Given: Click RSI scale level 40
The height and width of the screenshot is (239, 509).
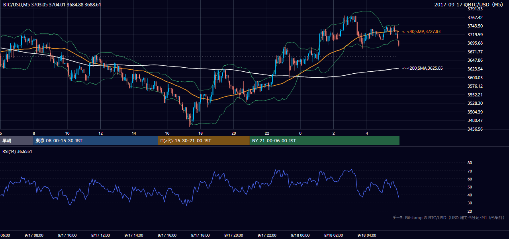Looking at the screenshot, I should (470, 195).
